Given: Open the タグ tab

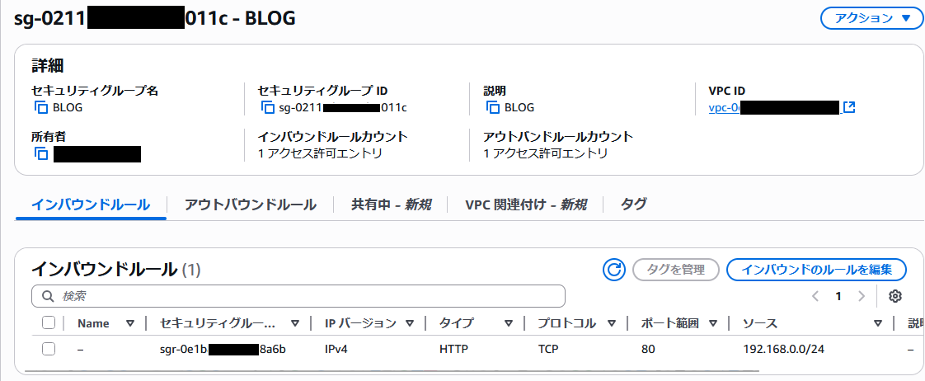Looking at the screenshot, I should tap(633, 205).
